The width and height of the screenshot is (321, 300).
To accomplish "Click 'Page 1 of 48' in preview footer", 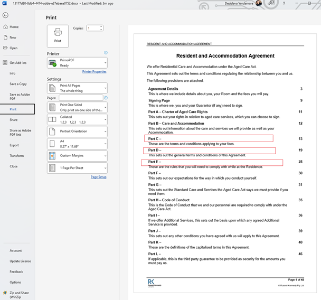I will (x=296, y=280).
